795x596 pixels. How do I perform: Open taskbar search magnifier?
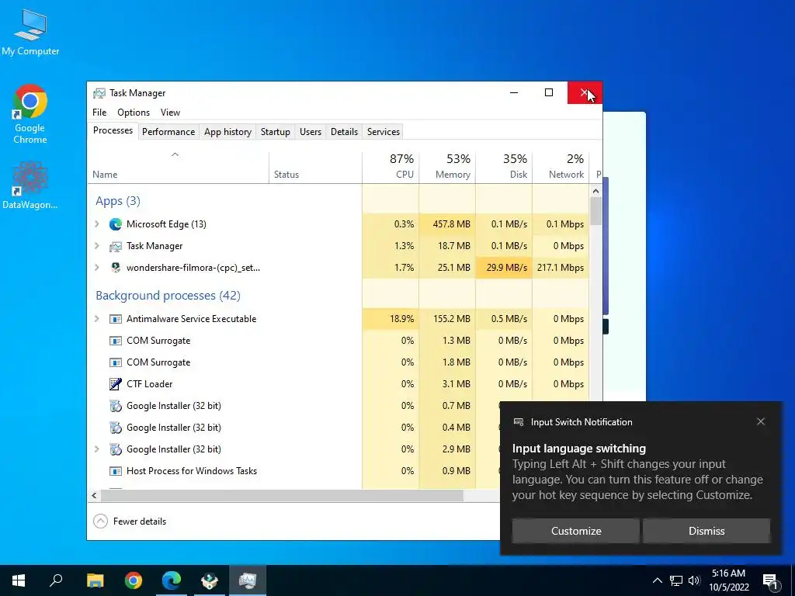(x=56, y=580)
